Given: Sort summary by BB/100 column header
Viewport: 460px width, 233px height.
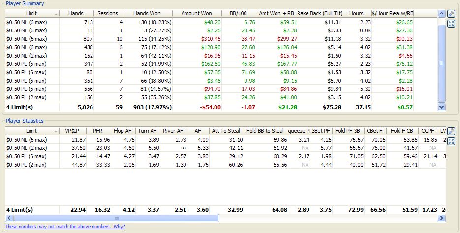Looking at the screenshot, I should click(239, 13).
